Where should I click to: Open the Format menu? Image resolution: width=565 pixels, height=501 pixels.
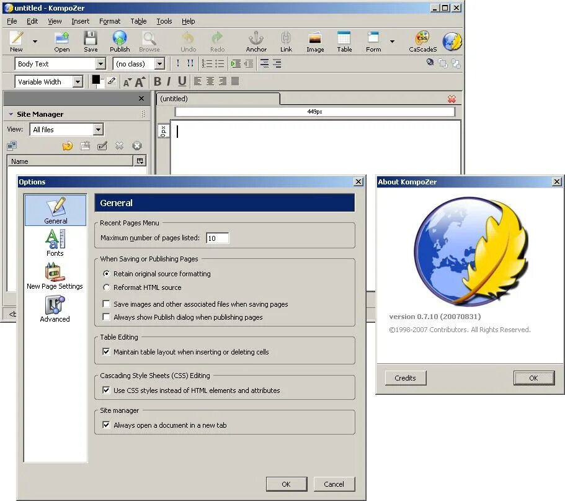(110, 21)
